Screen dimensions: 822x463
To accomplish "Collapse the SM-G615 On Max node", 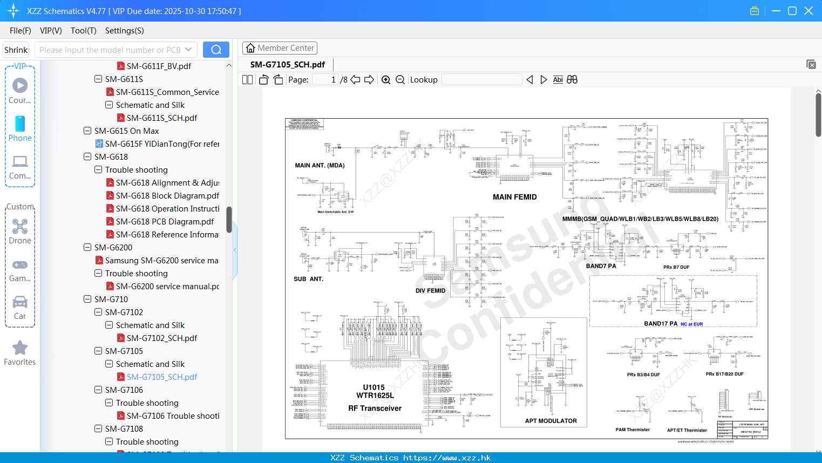I will [x=87, y=131].
